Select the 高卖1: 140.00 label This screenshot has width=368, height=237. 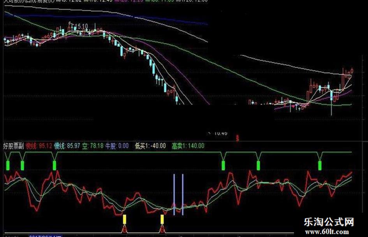tap(188, 146)
